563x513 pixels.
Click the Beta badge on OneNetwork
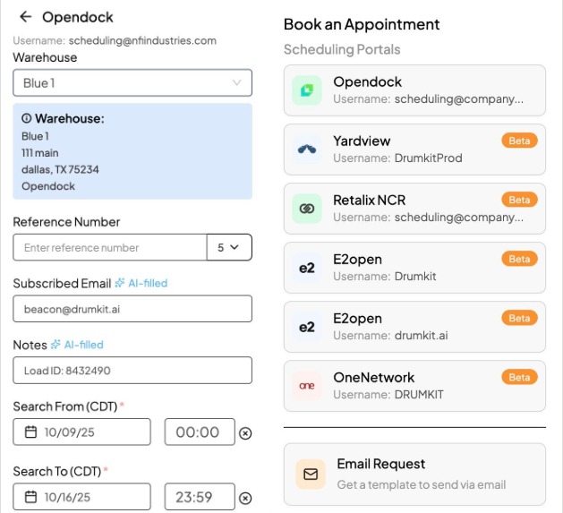click(519, 377)
